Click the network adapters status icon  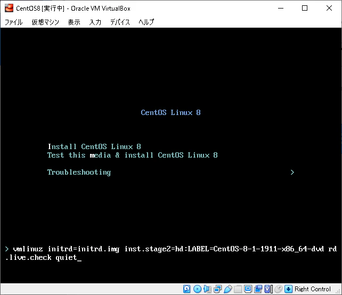point(217,289)
